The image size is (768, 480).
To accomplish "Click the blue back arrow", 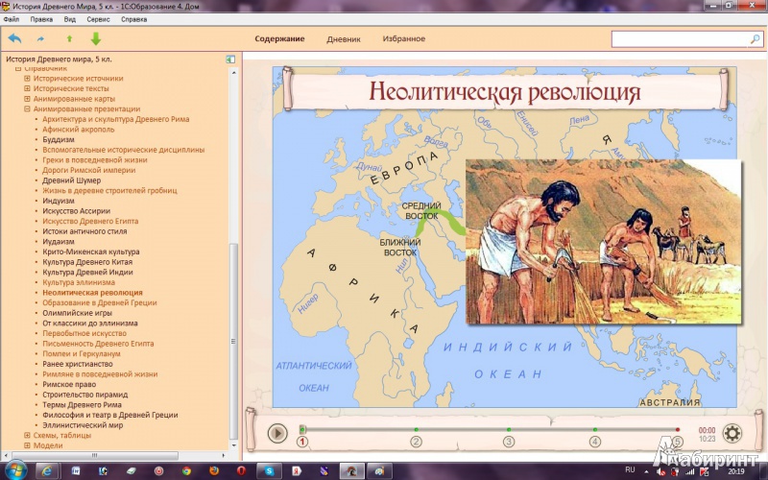I will tap(14, 38).
